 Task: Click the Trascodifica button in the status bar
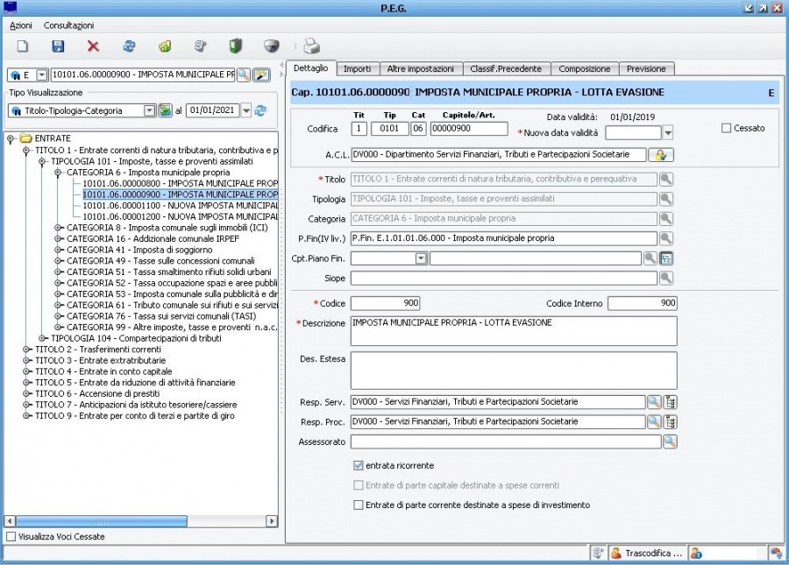[x=645, y=553]
